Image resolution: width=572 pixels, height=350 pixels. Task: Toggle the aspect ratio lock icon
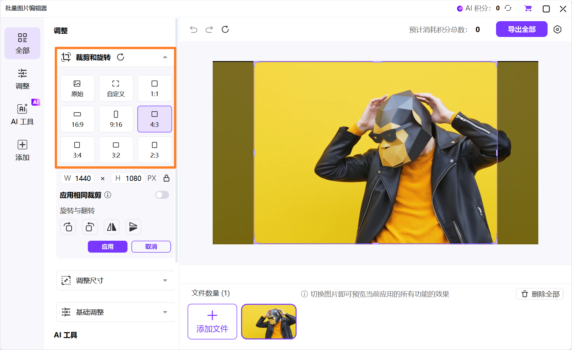[166, 178]
